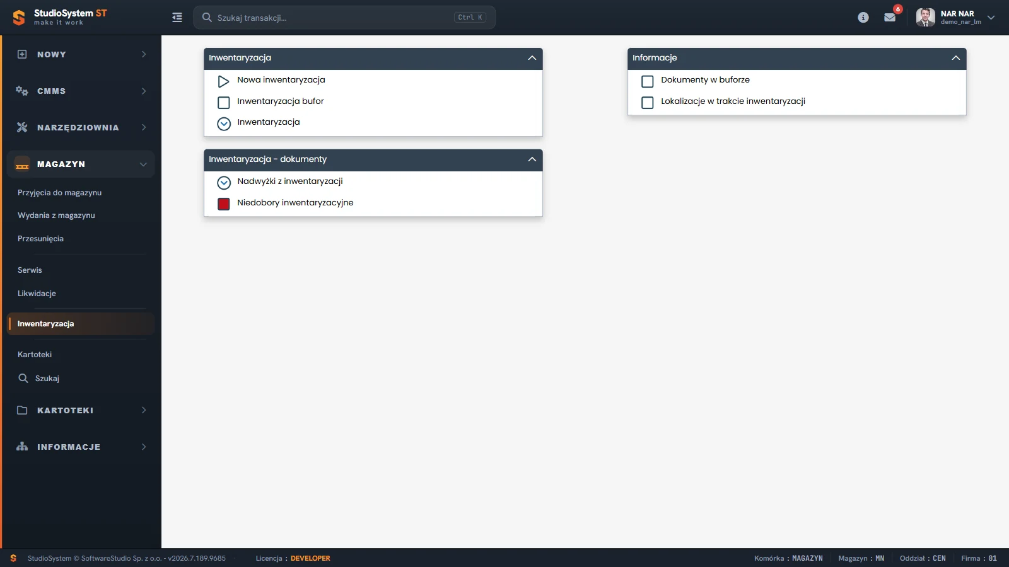Open the Niedobory inwentaryzacyjne link
The image size is (1009, 567).
pyautogui.click(x=295, y=203)
